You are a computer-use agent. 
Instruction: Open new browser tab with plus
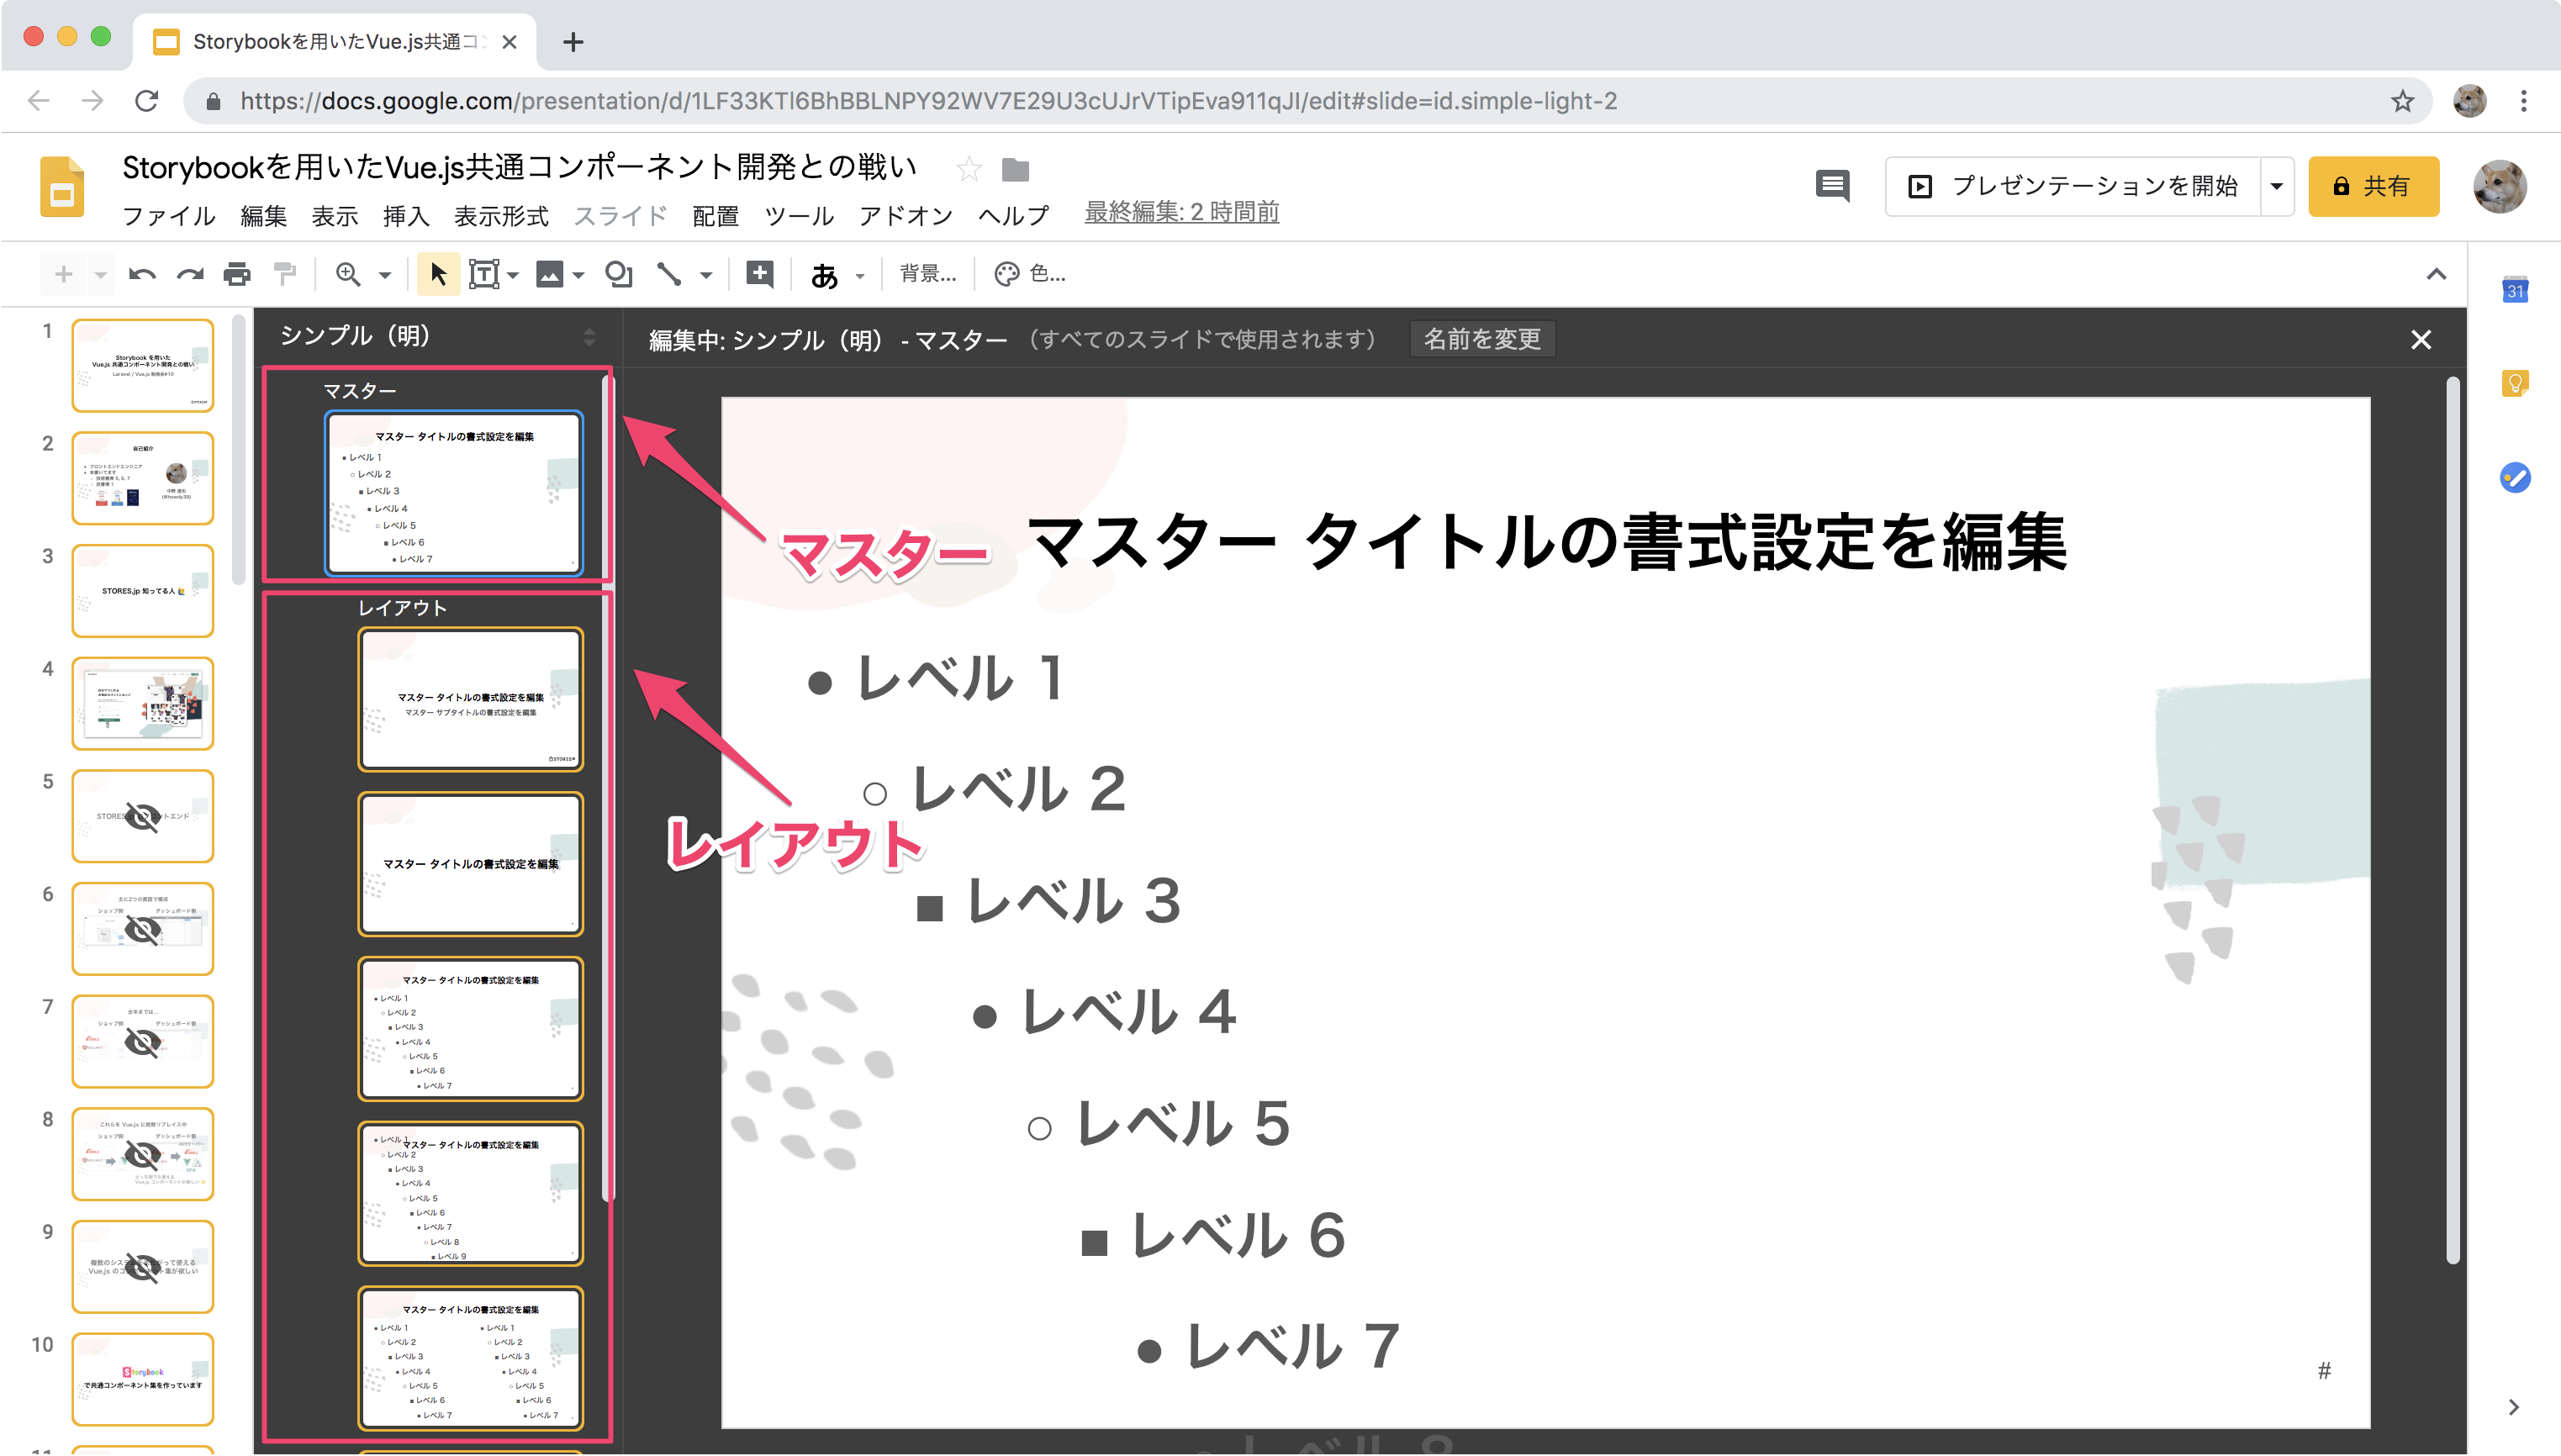[572, 42]
